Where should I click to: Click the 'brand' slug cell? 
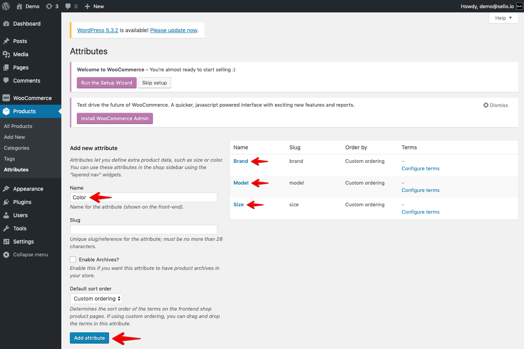[x=296, y=161]
